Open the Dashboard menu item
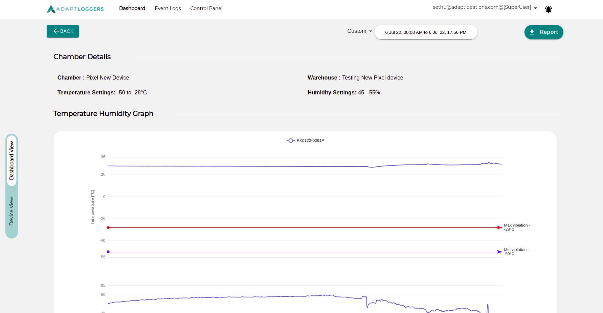This screenshot has height=313, width=603. coord(132,8)
